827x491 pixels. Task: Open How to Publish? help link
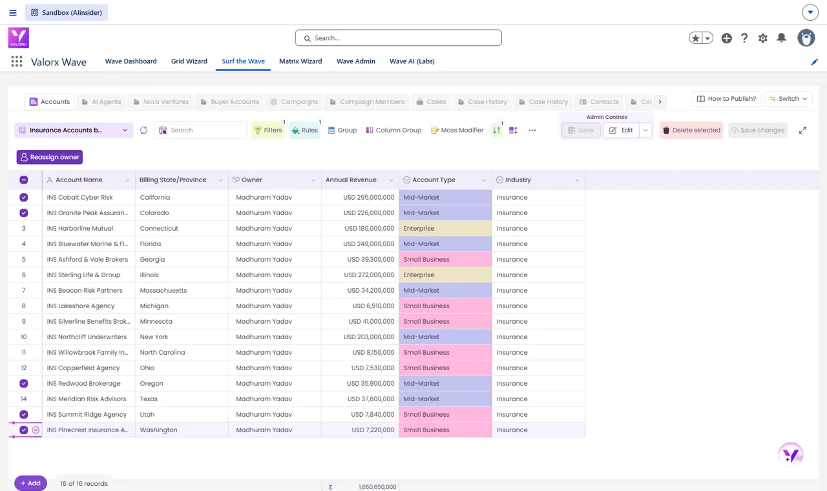coord(726,99)
